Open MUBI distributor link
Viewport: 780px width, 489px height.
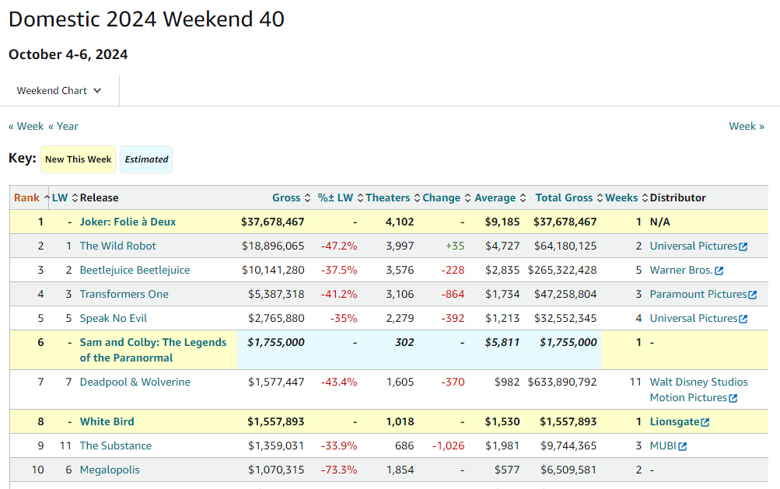tap(663, 445)
